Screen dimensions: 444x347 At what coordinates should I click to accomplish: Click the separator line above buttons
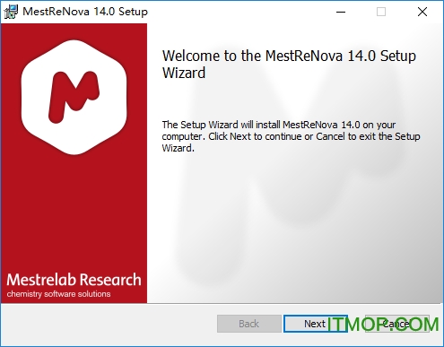pos(222,303)
